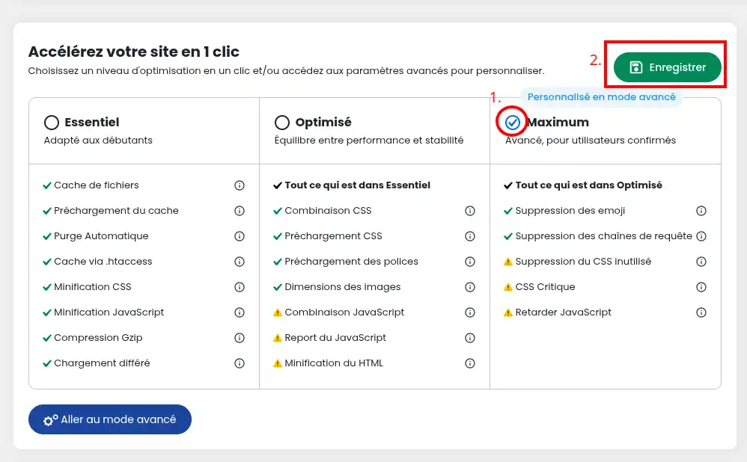Click 'Cache de fichiers' label
Image resolution: width=747 pixels, height=462 pixels.
97,185
